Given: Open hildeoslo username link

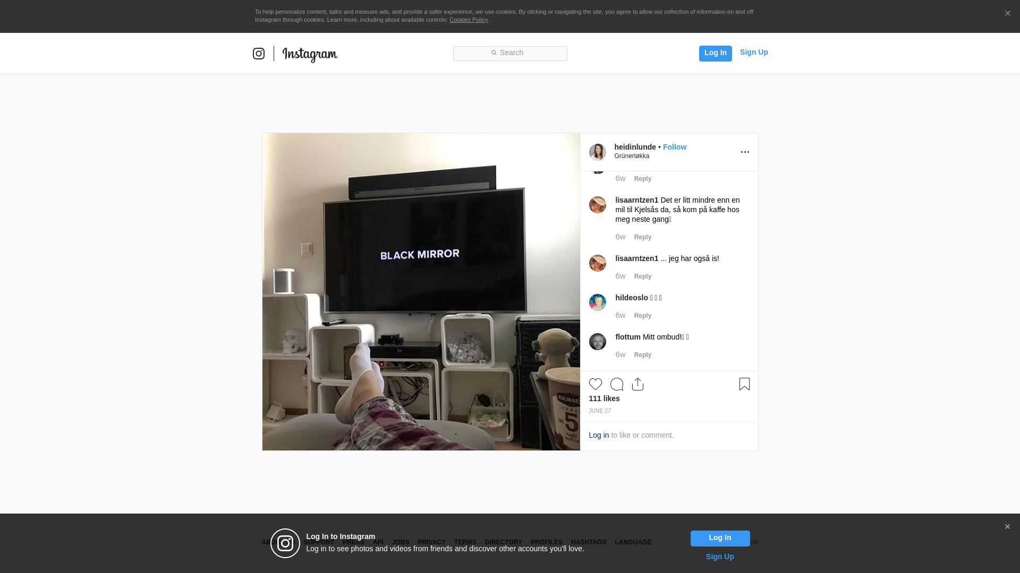Looking at the screenshot, I should pyautogui.click(x=632, y=298).
